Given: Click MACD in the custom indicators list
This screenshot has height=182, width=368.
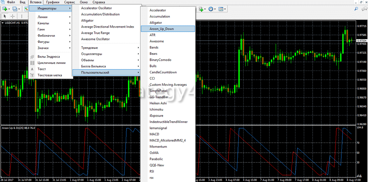Looking at the screenshot, I should 154,134.
